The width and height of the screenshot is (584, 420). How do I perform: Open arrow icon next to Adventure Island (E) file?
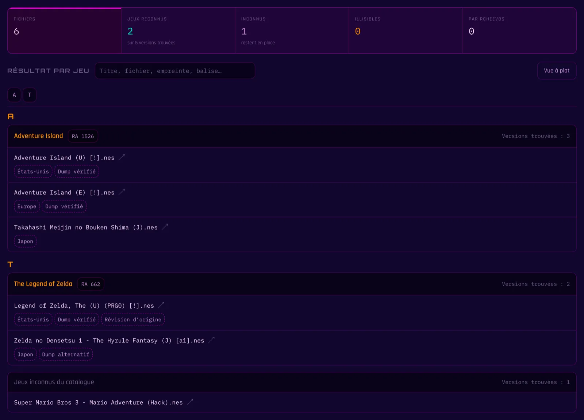(122, 192)
